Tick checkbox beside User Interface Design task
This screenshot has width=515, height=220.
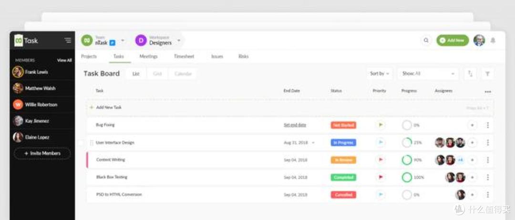[81, 143]
